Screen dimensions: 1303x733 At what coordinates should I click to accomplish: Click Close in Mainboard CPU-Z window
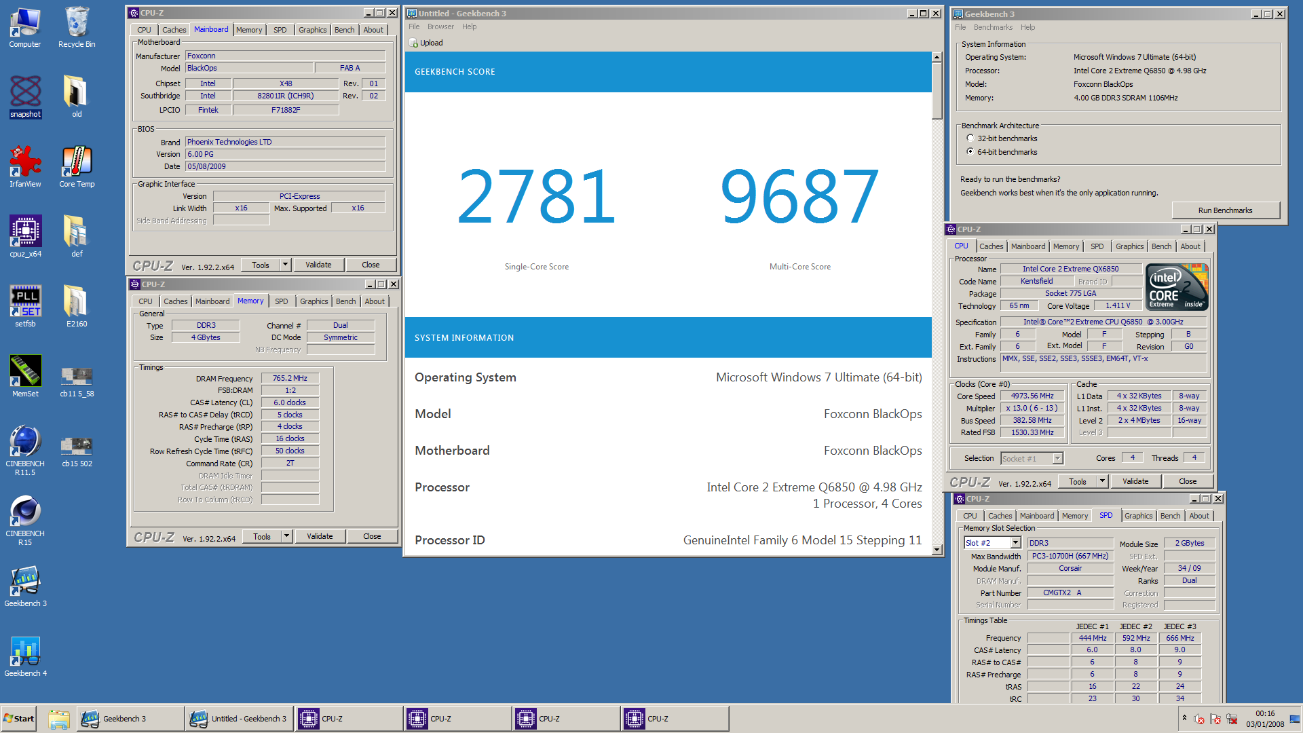[371, 265]
